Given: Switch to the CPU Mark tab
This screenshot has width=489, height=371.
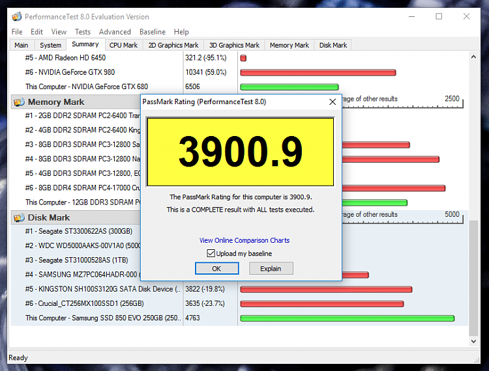Looking at the screenshot, I should (123, 45).
